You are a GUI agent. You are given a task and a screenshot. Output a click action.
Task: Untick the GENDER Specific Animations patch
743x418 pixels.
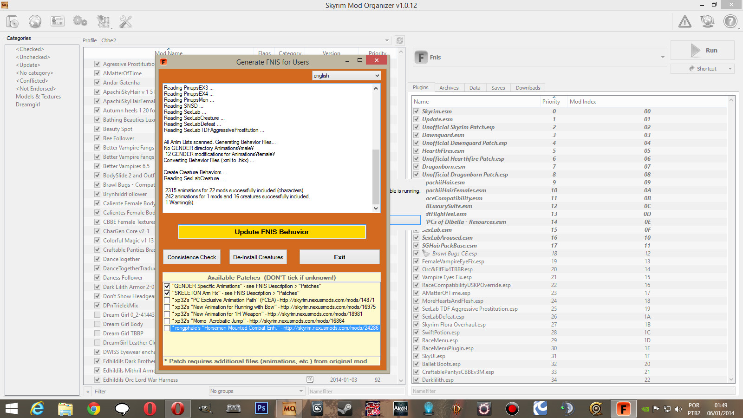(167, 286)
